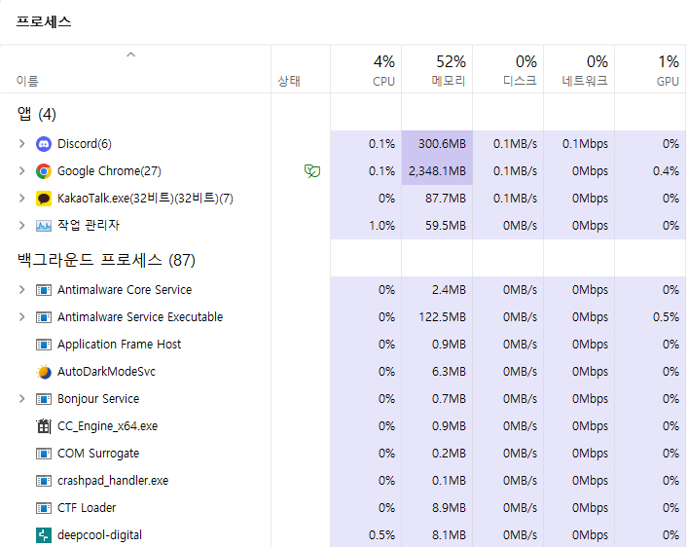
Task: Click the Antimalware Core Service icon
Action: tap(44, 290)
